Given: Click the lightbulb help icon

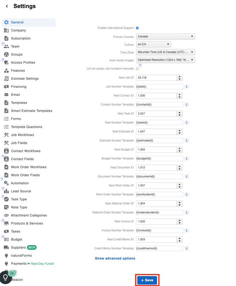Looking at the screenshot, I should click(x=5, y=277).
